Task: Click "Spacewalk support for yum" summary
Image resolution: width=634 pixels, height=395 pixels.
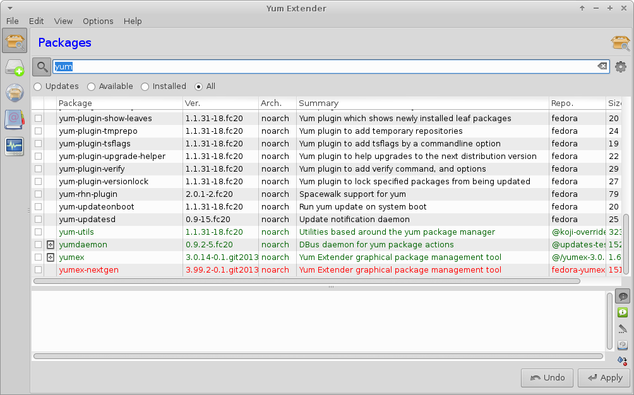Action: (352, 194)
